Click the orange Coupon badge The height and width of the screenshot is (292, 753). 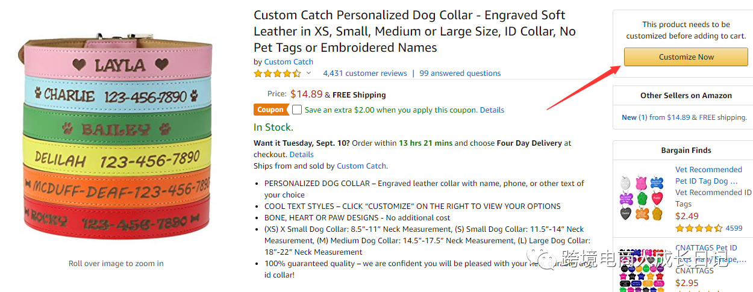click(x=270, y=110)
